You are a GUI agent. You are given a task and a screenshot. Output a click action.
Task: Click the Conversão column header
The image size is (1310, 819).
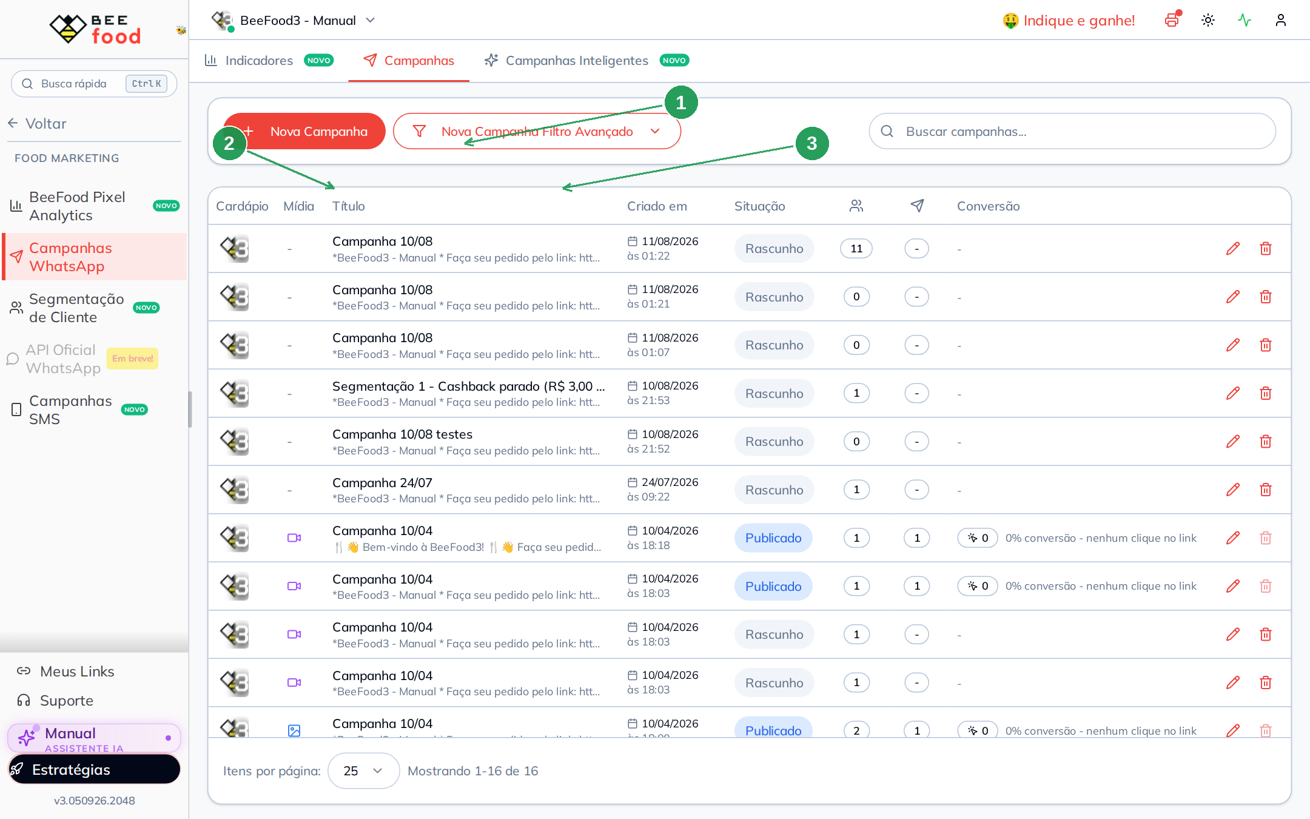[x=989, y=206]
